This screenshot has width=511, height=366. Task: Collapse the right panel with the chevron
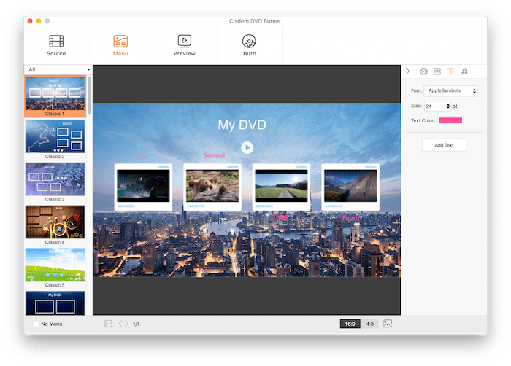tap(408, 71)
